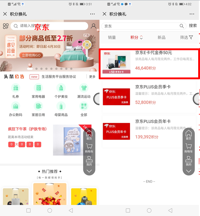Click 立即抢购GO banner button
Viewport: 200px width, 216px height.
pos(31,55)
